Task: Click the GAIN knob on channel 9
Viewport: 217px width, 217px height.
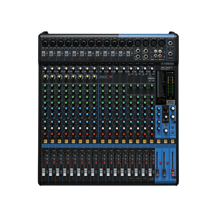Action: pos(103,69)
